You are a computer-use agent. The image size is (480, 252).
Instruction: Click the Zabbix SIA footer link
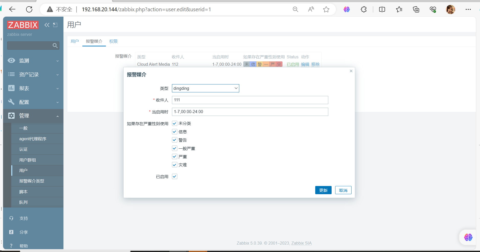coord(301,243)
